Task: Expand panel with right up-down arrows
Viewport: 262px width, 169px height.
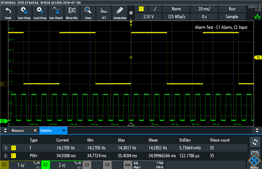Action: 257,130
